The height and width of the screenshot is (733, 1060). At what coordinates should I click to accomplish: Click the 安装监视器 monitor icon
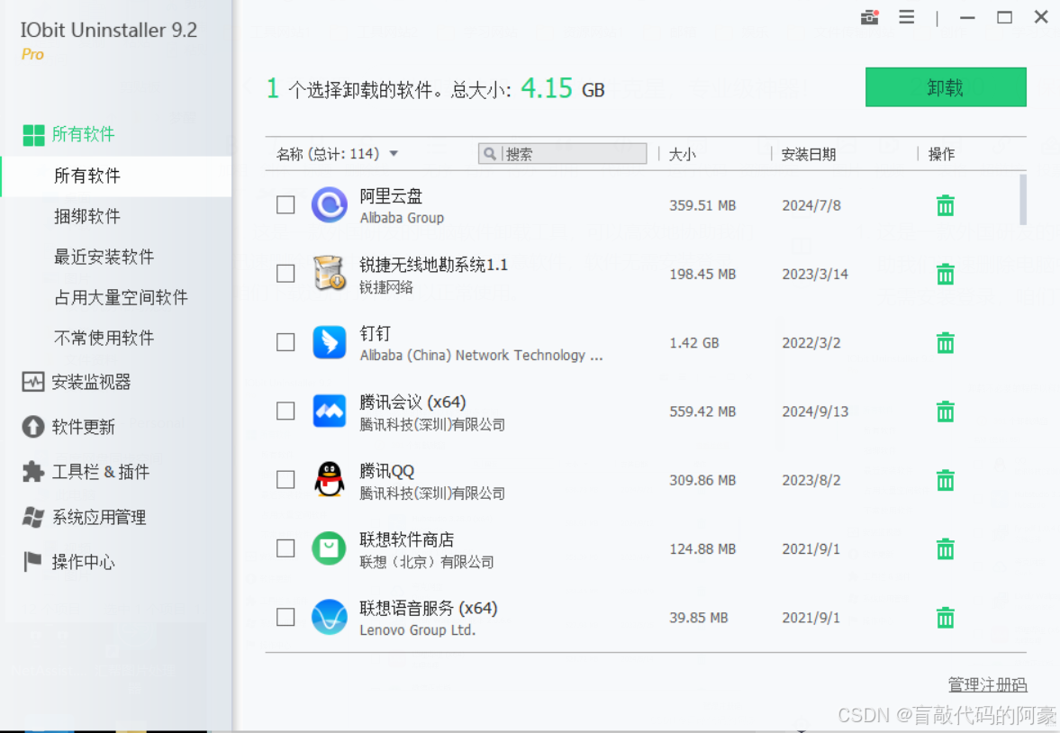pos(33,382)
